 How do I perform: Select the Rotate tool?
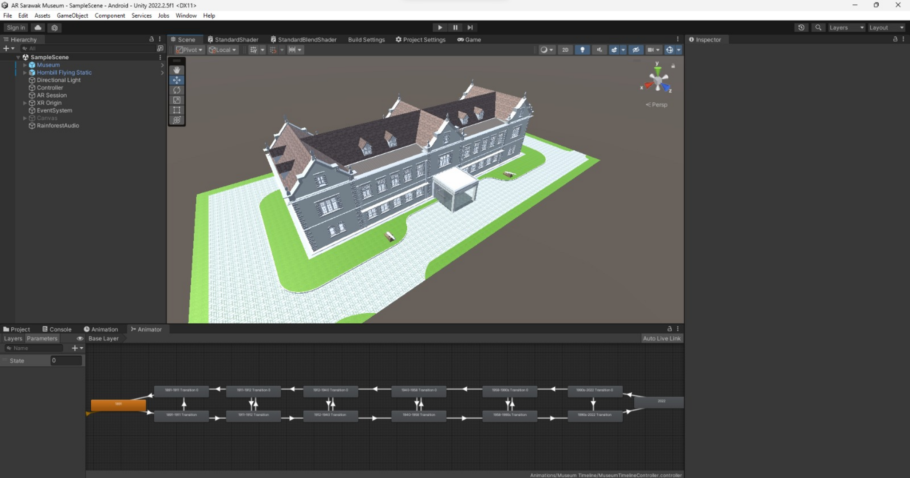(177, 90)
